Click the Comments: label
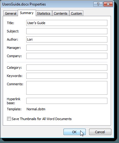The width and height of the screenshot is (119, 143). [x=15, y=84]
